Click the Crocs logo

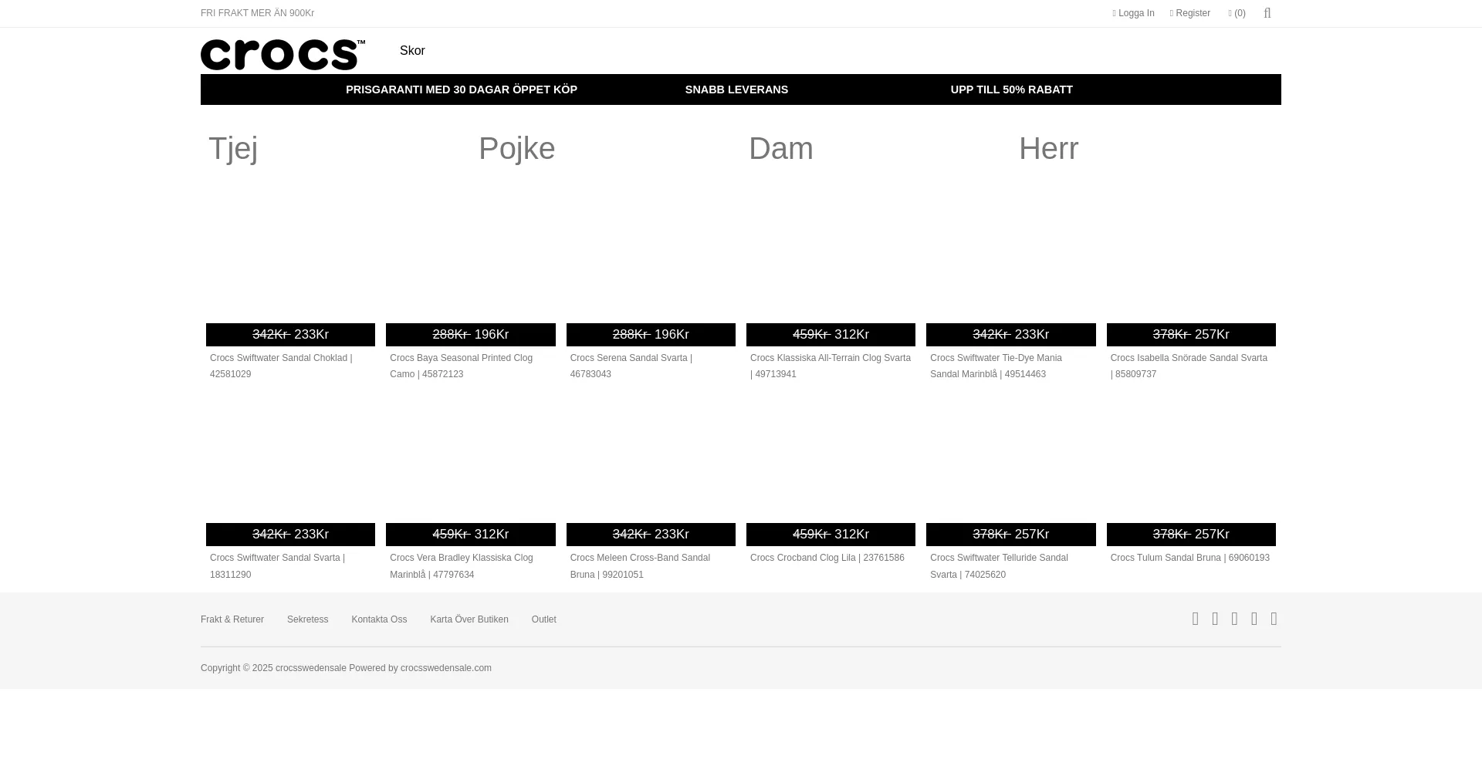coord(283,55)
